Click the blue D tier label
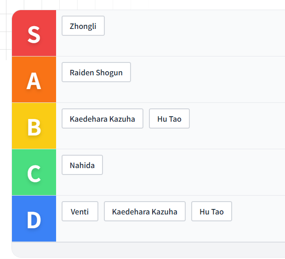This screenshot has height=259, width=285. point(34,219)
